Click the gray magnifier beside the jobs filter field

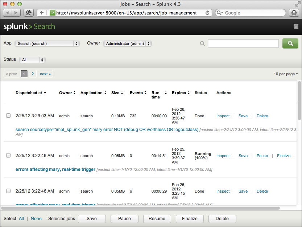(202, 44)
